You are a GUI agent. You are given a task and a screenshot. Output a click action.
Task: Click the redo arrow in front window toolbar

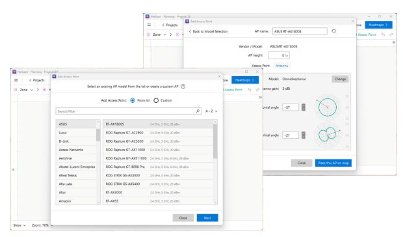pos(257,90)
